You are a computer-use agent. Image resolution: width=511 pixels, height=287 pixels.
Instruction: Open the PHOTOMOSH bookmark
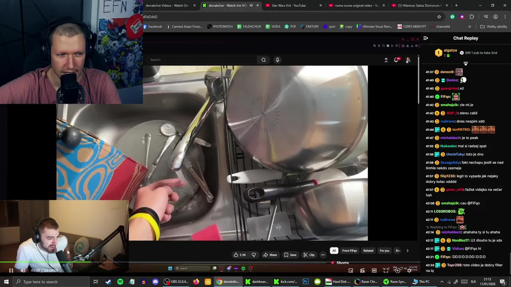click(x=220, y=27)
